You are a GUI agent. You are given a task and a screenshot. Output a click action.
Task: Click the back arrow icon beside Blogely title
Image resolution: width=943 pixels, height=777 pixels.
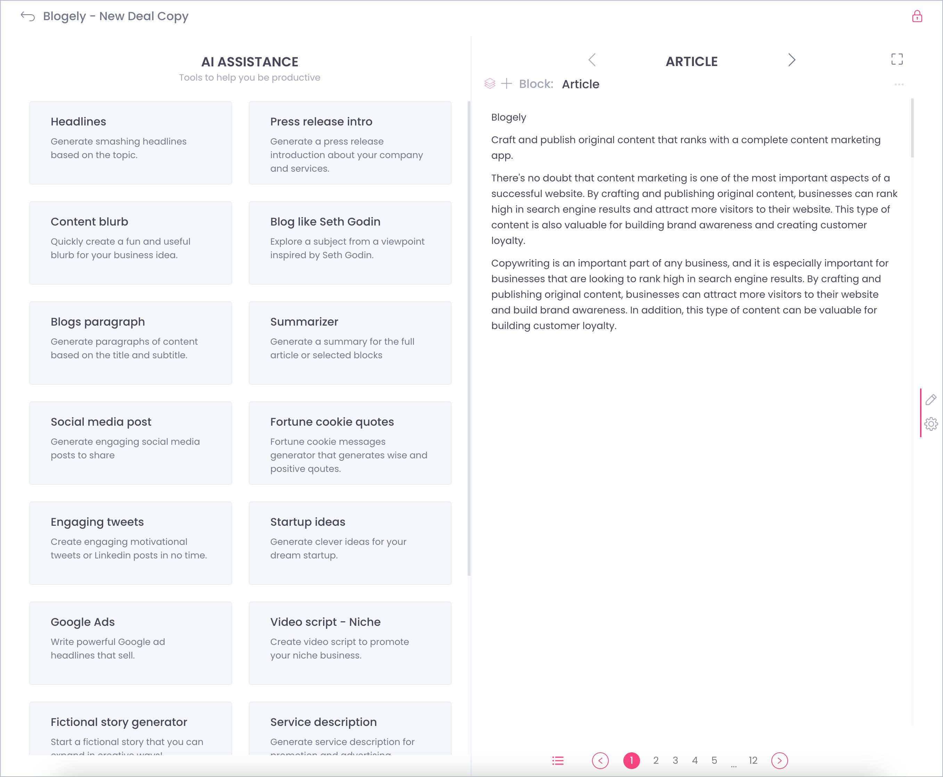click(28, 17)
